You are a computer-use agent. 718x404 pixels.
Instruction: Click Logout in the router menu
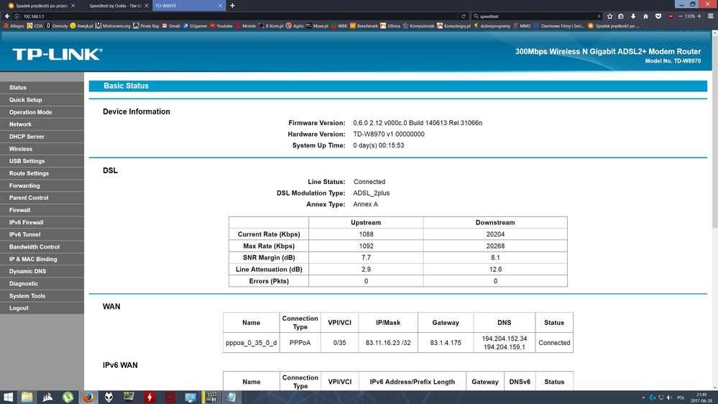19,308
